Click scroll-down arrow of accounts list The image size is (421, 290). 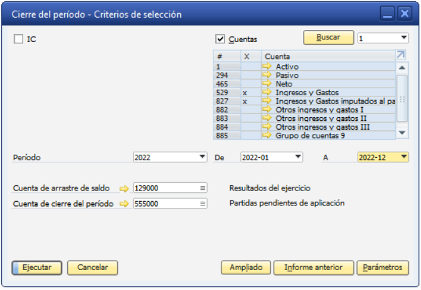(x=402, y=133)
